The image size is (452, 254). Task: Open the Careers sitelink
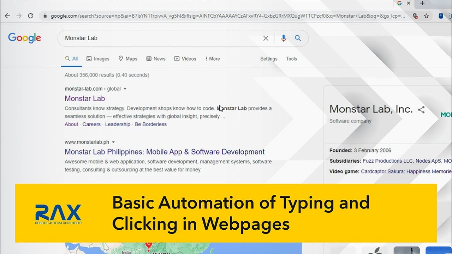point(91,124)
